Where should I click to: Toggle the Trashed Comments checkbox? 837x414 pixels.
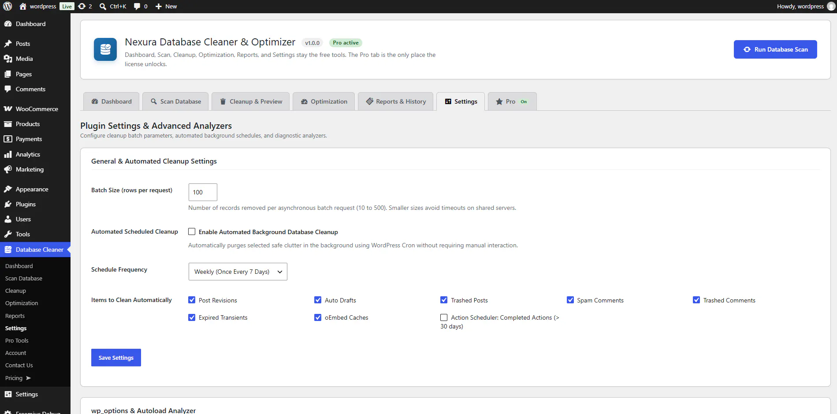(x=696, y=300)
